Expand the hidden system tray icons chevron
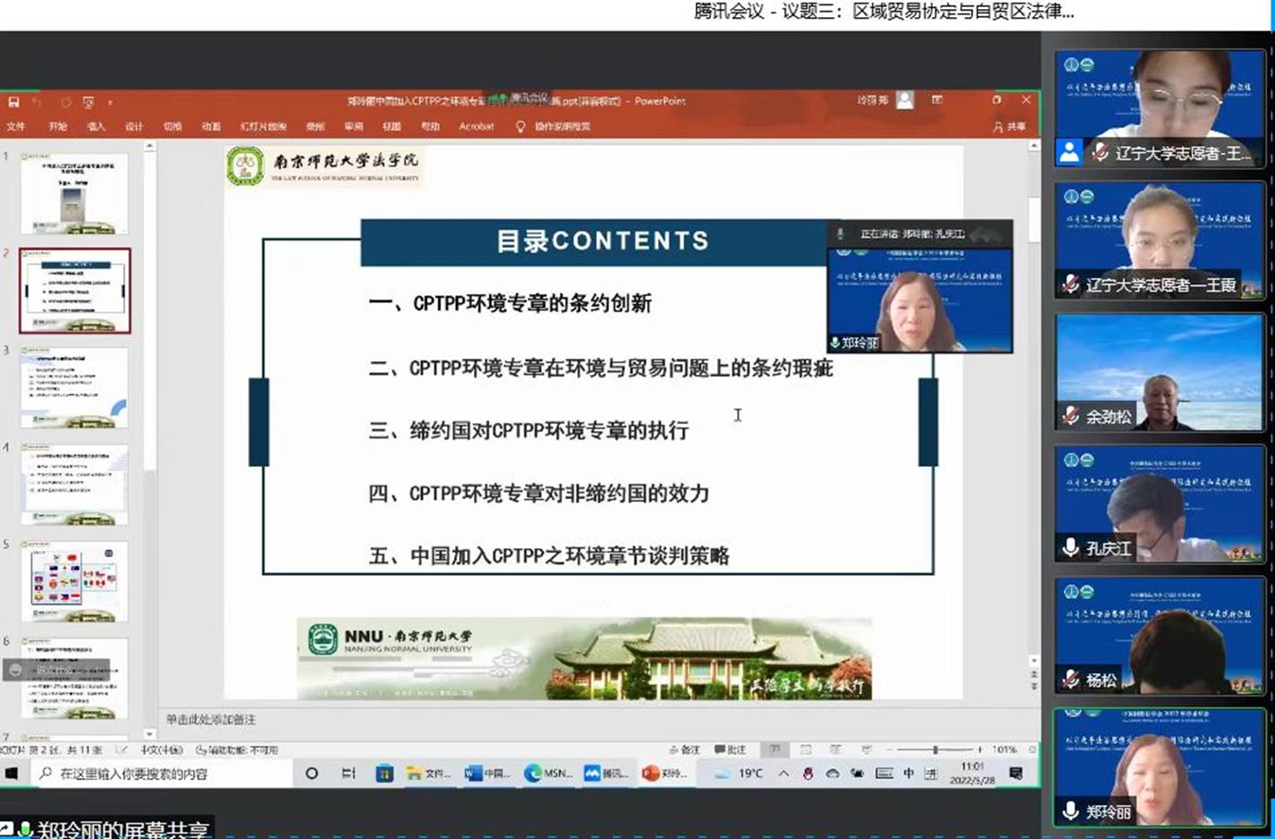The height and width of the screenshot is (839, 1275). (x=783, y=774)
